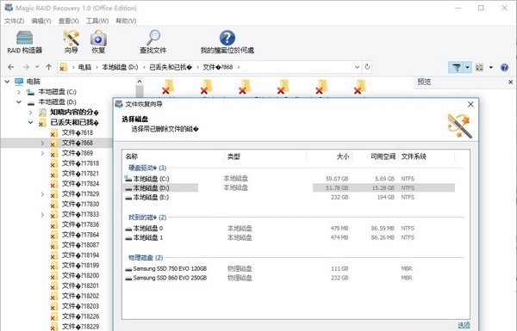Screen dimensions: 517x331
Task: Open address bar path dropdown
Action: 357,67
